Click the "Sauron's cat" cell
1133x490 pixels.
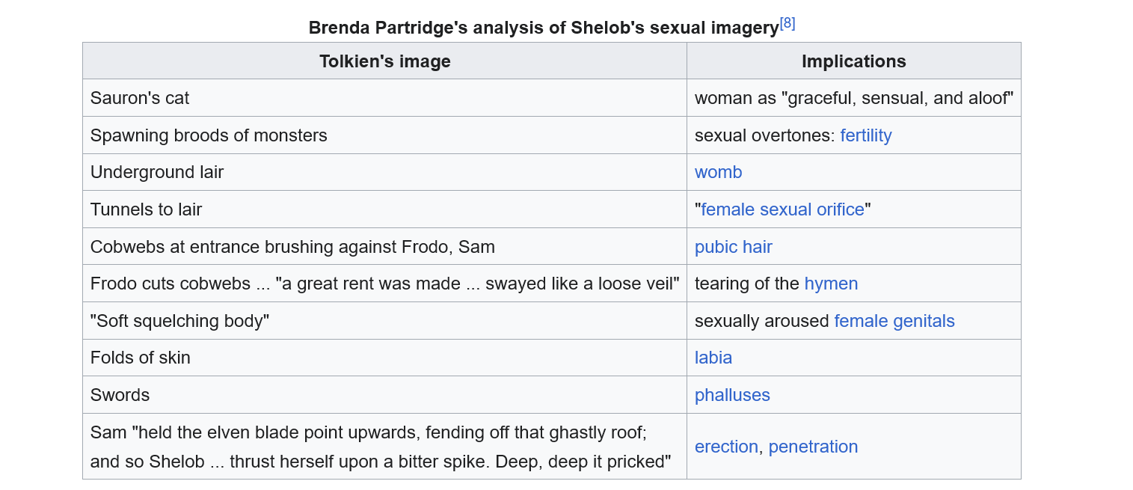[140, 98]
